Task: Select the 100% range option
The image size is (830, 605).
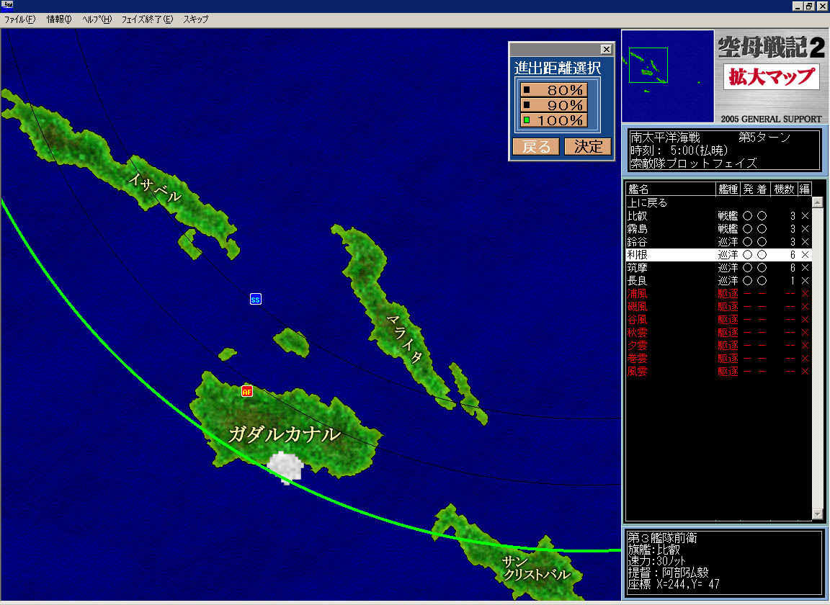Action: coord(553,120)
